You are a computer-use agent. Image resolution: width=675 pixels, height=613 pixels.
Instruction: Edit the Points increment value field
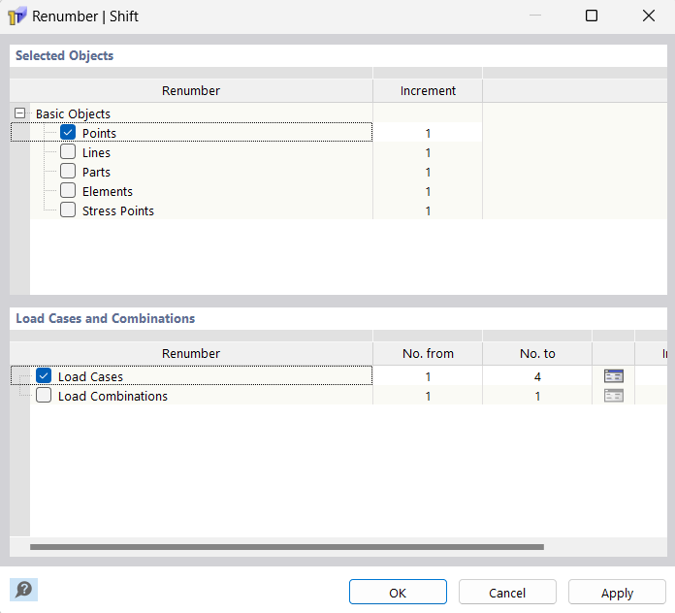pyautogui.click(x=428, y=133)
